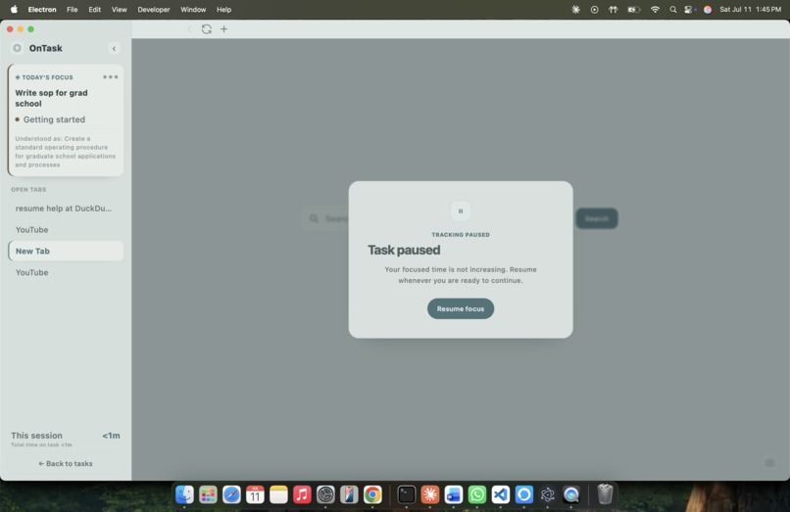Viewport: 790px width, 512px height.
Task: Open the orange starburst app in the Dock
Action: coord(429,495)
